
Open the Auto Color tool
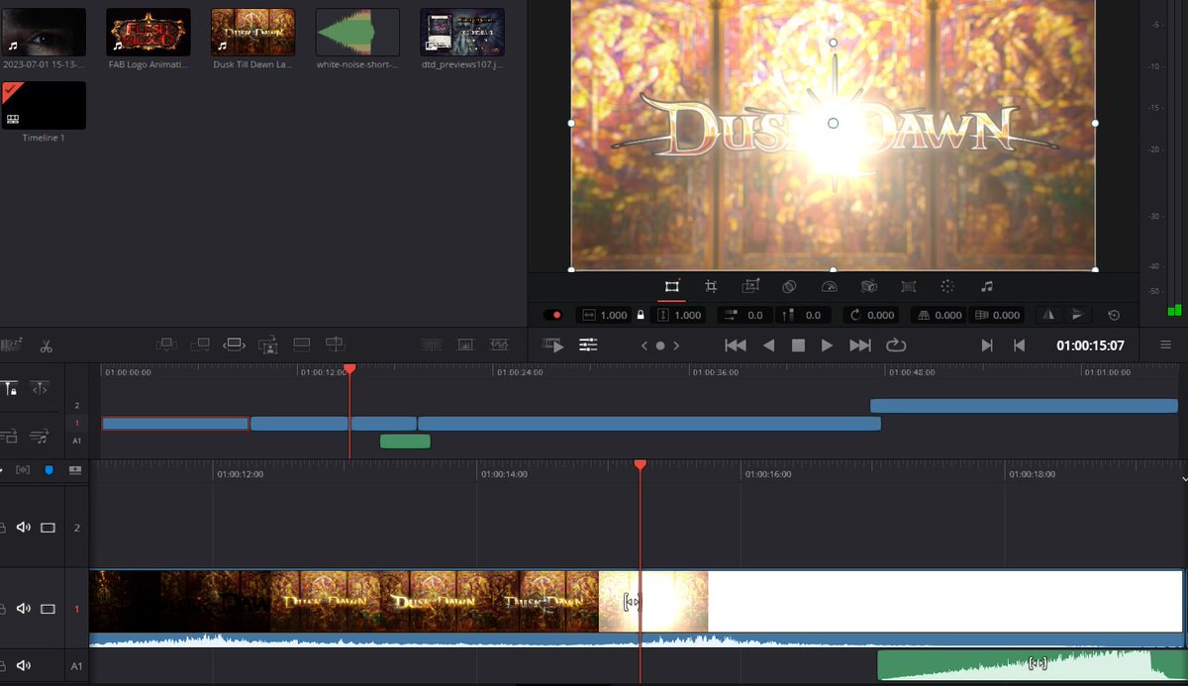(x=947, y=286)
